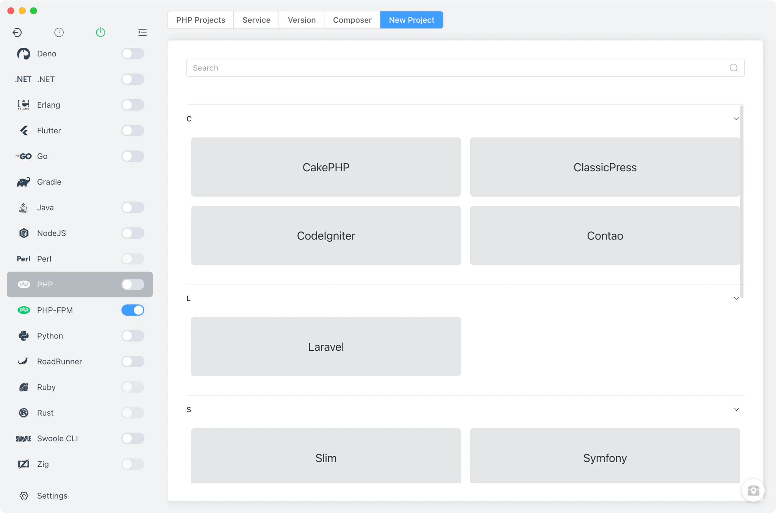Select the Composer tab
The width and height of the screenshot is (776, 513).
[x=352, y=20]
